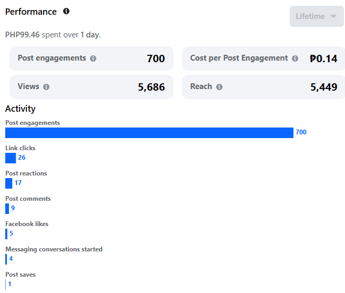Click the Post engagements activity bar
Image resolution: width=345 pixels, height=293 pixels.
coord(149,133)
